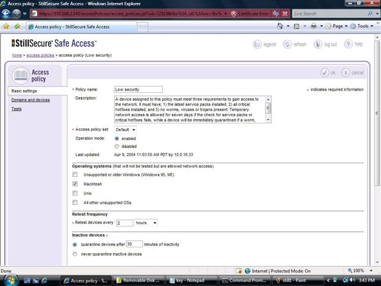Select the disabled operation mode radio button
381x286 pixels.
[x=117, y=147]
